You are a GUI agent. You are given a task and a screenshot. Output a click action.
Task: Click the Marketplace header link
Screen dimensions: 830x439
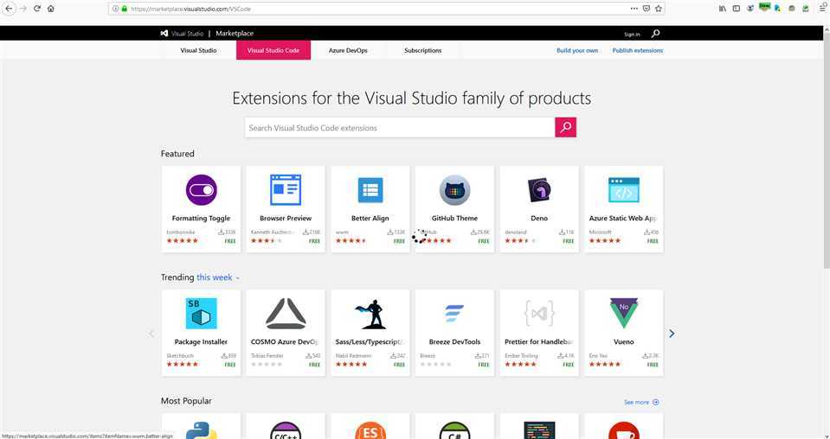235,34
